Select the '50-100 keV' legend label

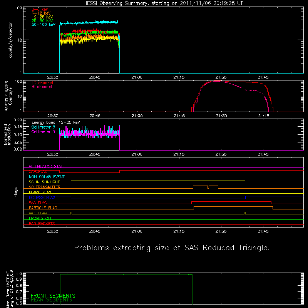[43, 25]
